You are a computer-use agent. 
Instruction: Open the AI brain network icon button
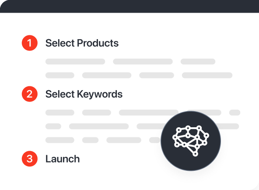tap(191, 141)
